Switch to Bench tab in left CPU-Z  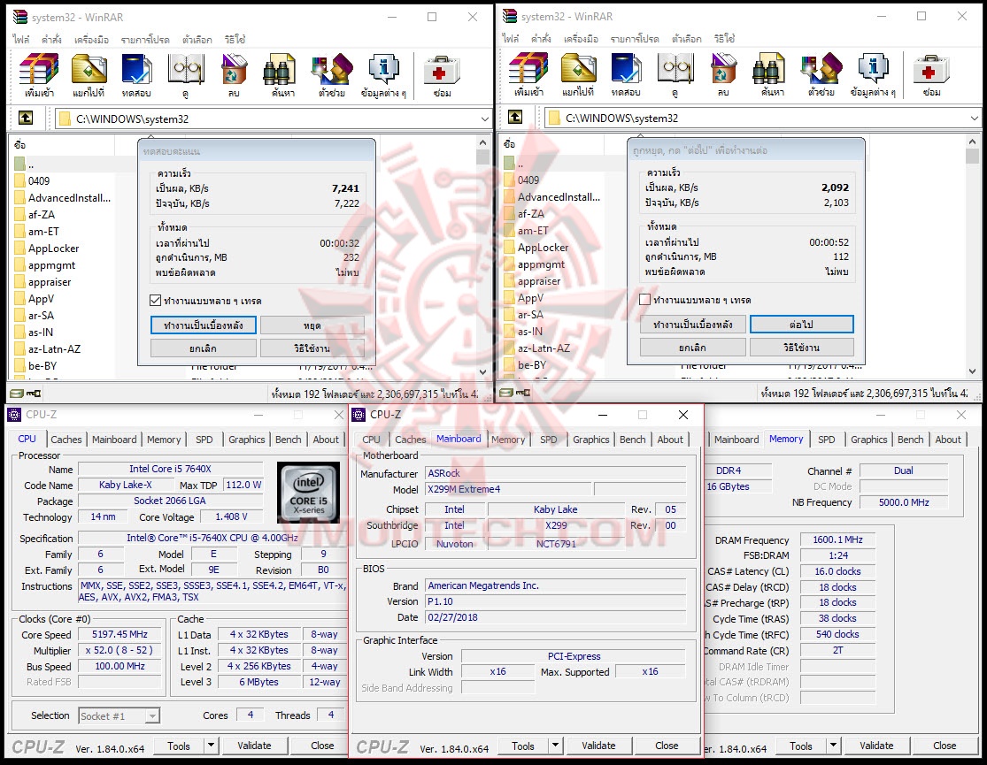coord(289,440)
